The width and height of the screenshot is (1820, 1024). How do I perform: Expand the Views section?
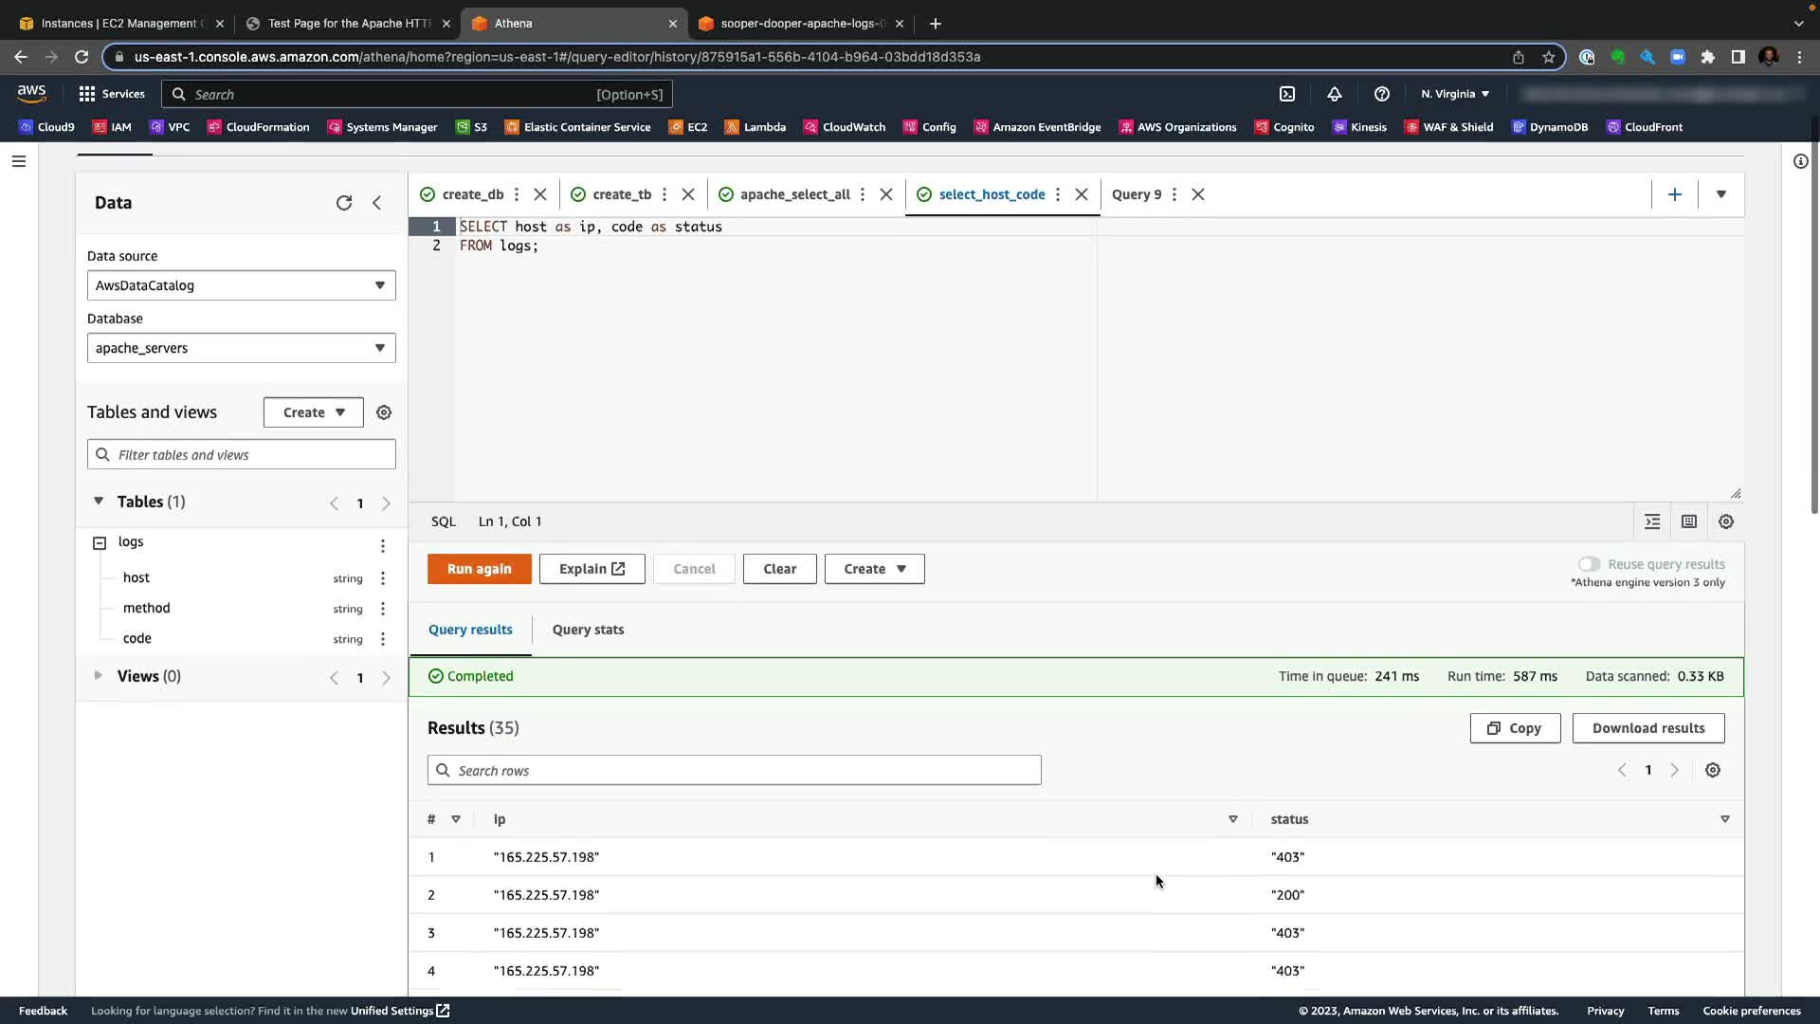click(98, 676)
